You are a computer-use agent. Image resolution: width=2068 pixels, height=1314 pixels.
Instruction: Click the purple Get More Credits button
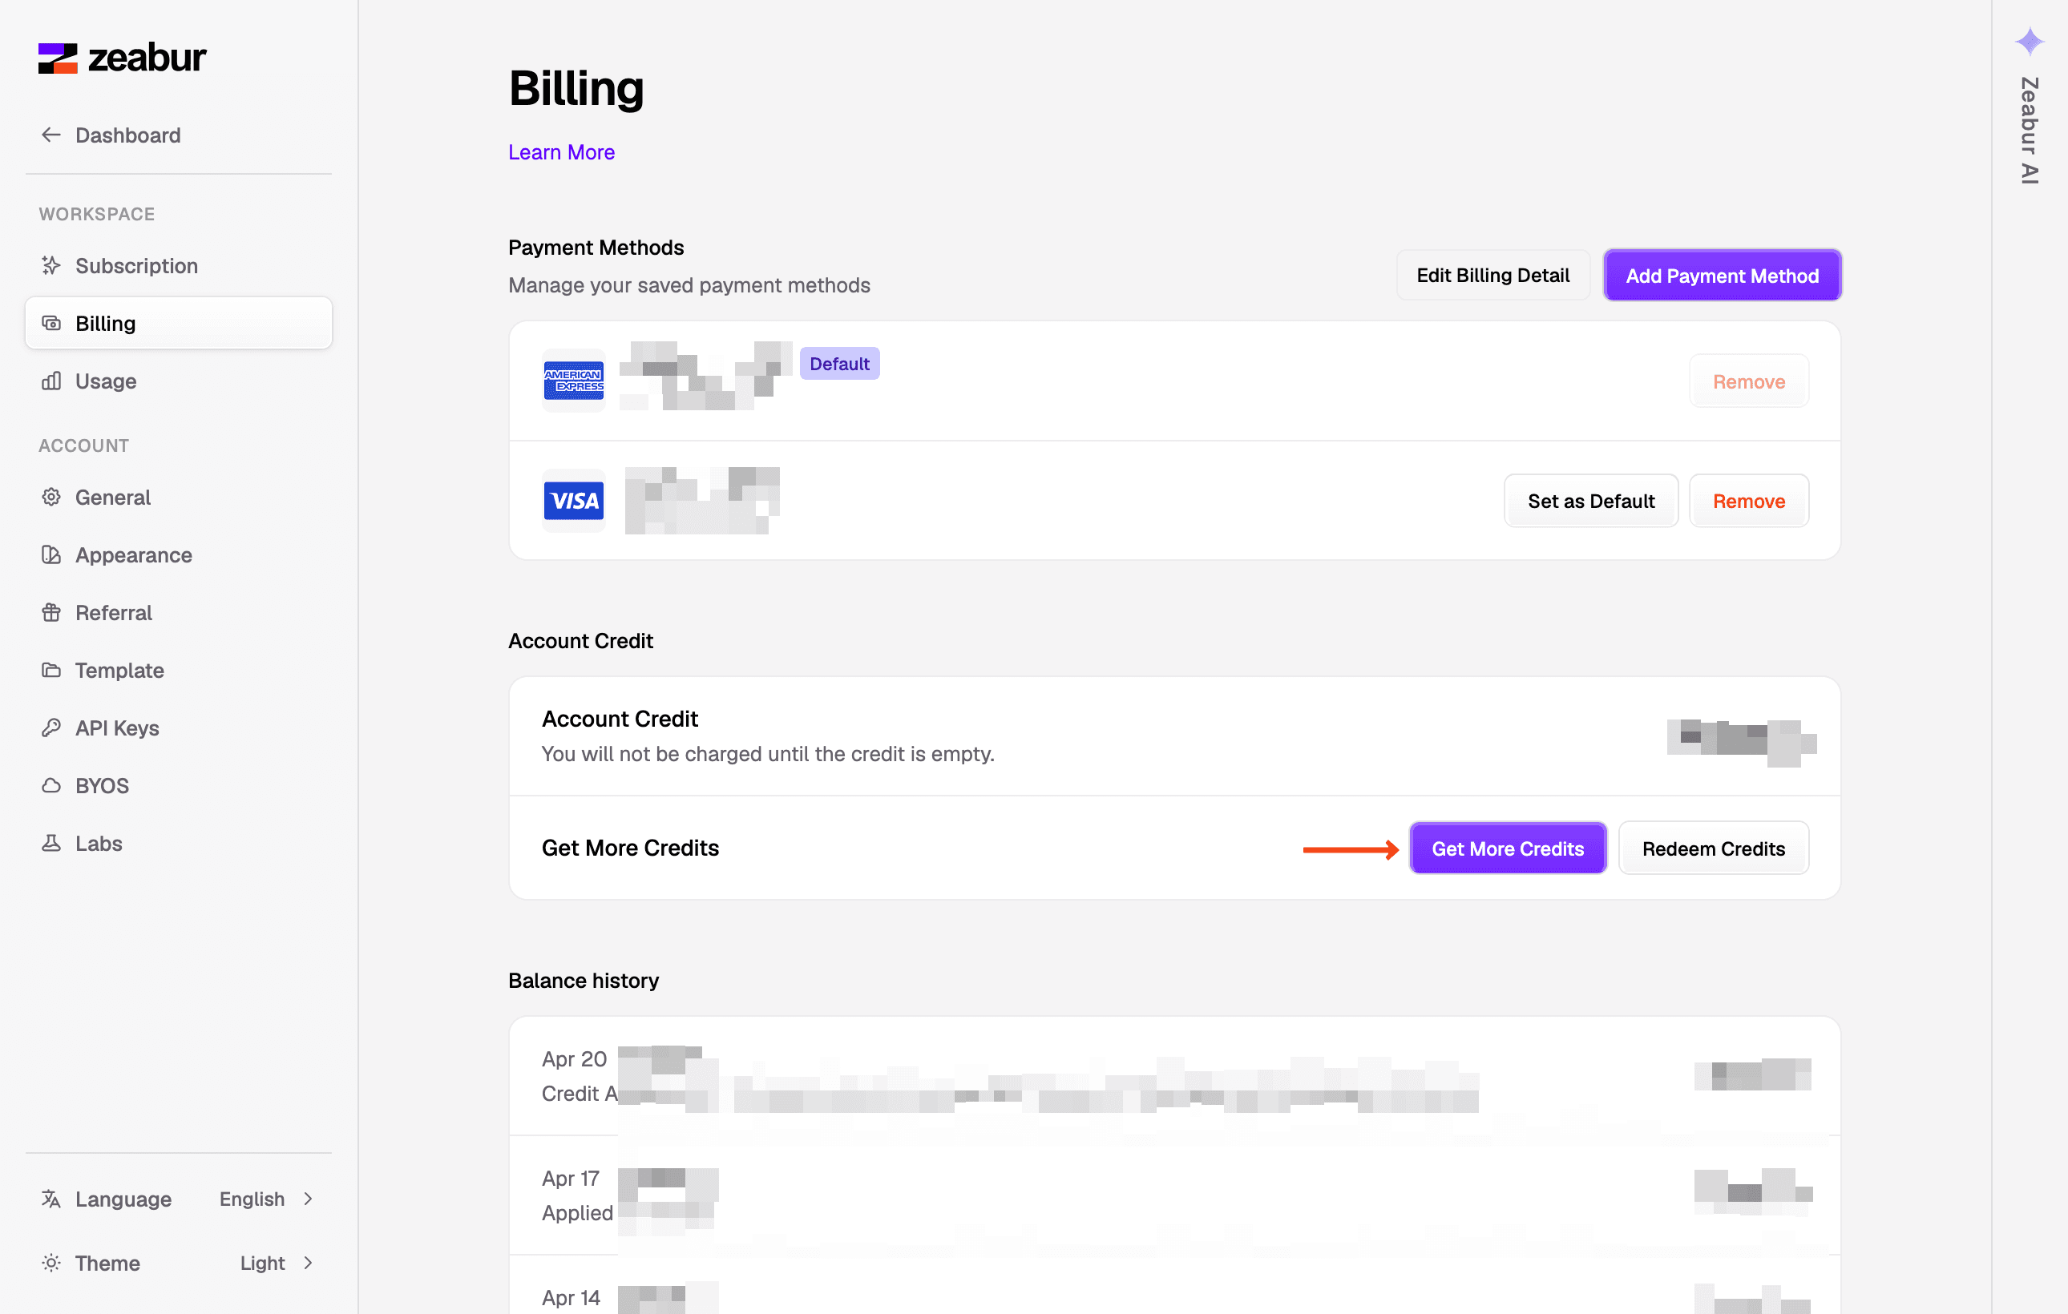click(1507, 848)
